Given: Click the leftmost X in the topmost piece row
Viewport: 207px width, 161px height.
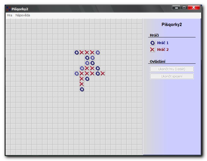Looking at the screenshot, I should click(x=82, y=53).
